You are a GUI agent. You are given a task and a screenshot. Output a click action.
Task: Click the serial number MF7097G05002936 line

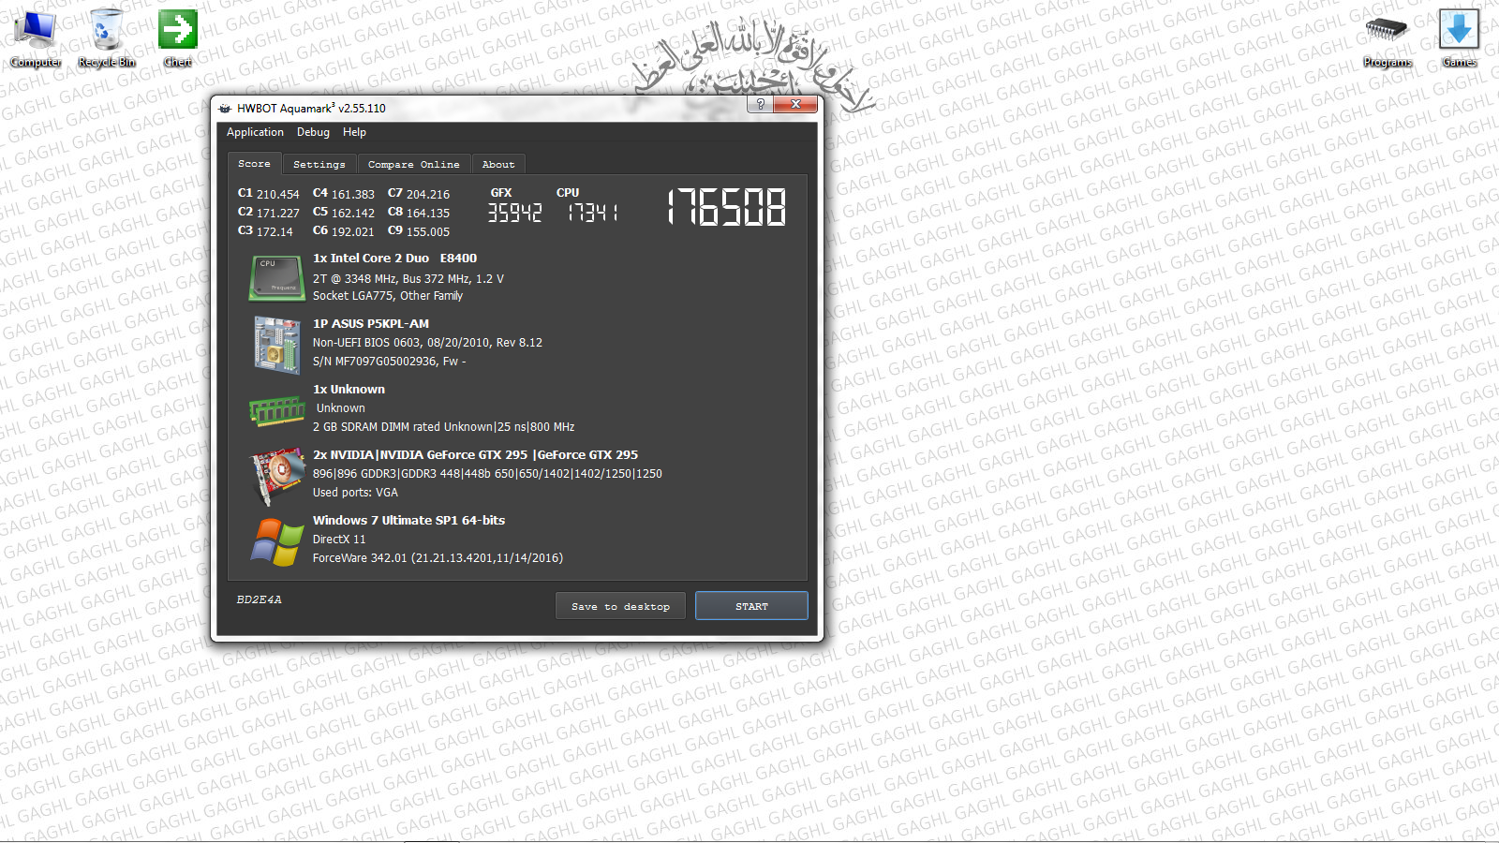(x=389, y=362)
